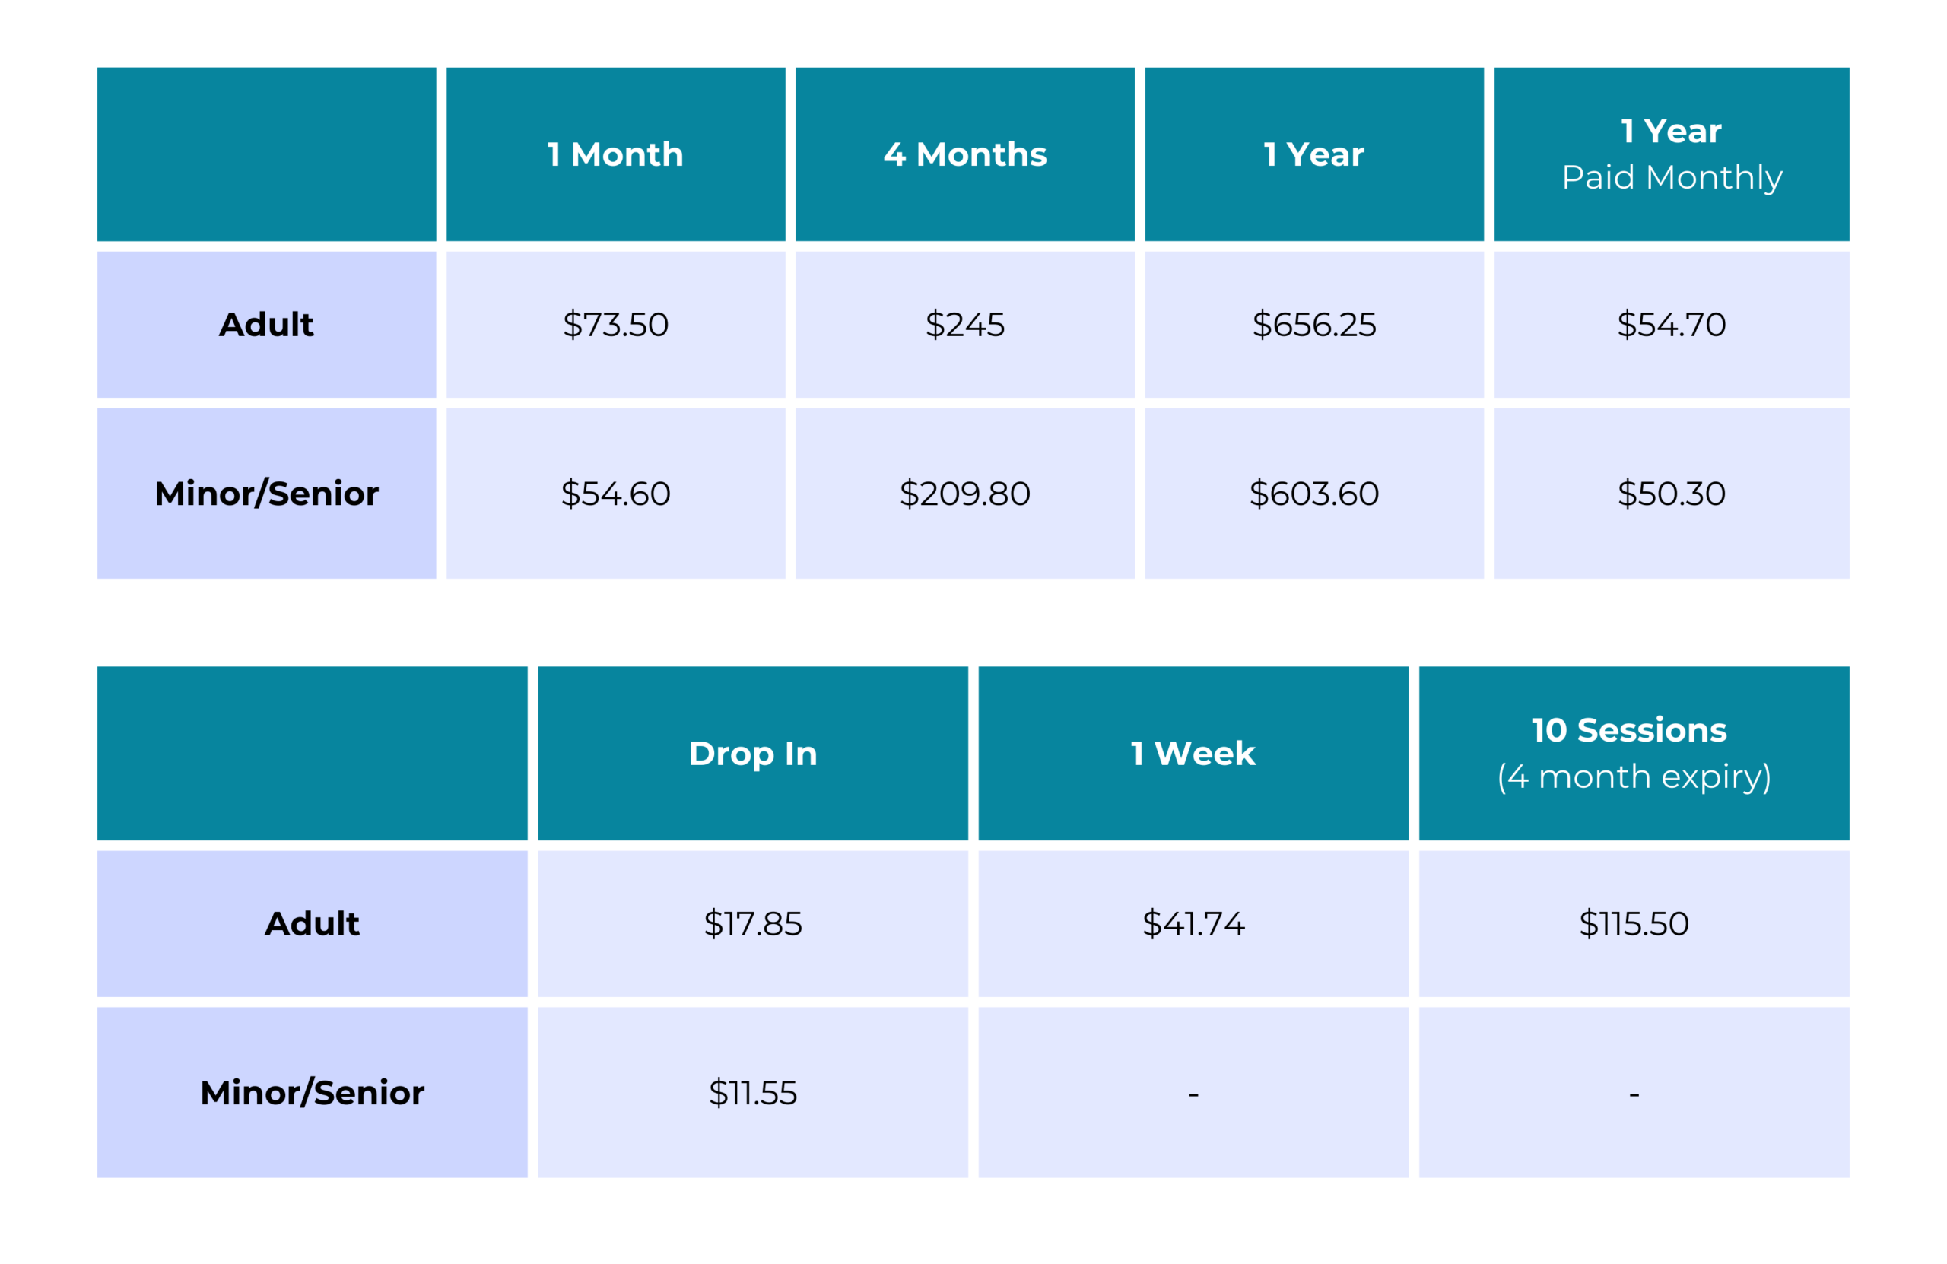Viewport: 1947px width, 1264px height.
Task: Click the $54.60 Minor/Senior monthly price
Action: pyautogui.click(x=615, y=494)
